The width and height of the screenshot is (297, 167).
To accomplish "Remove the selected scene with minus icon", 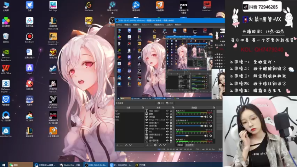I will tap(121, 145).
